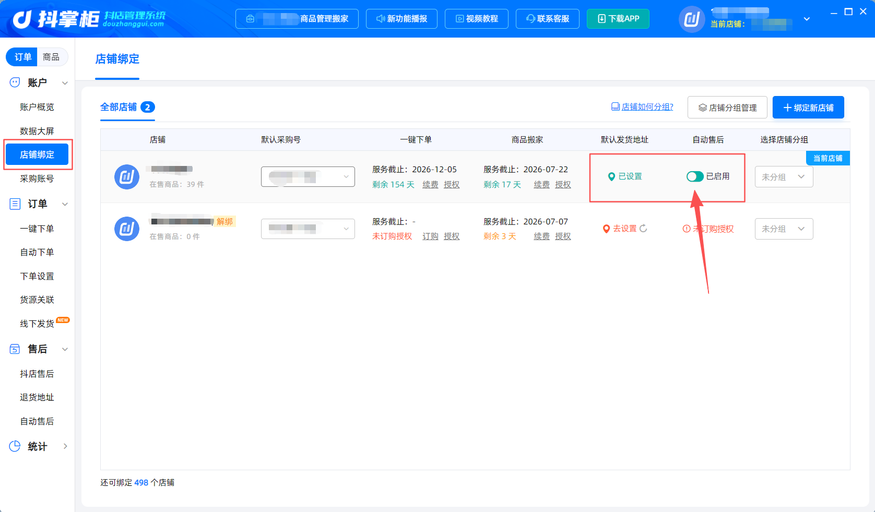875x512 pixels.
Task: Click the 账户 section icon in sidebar
Action: point(15,82)
